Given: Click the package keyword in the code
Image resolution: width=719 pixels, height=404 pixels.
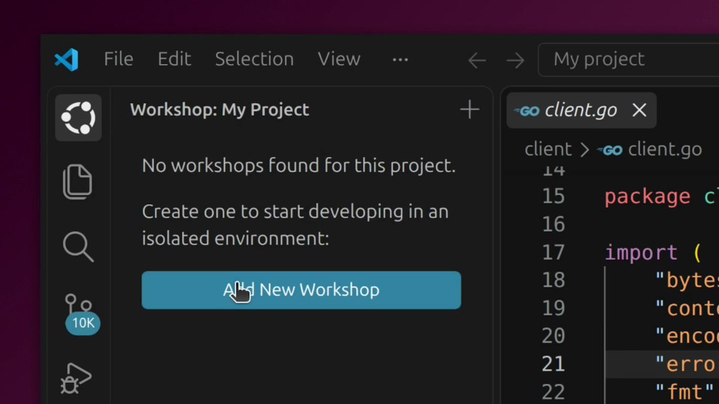Looking at the screenshot, I should [647, 197].
